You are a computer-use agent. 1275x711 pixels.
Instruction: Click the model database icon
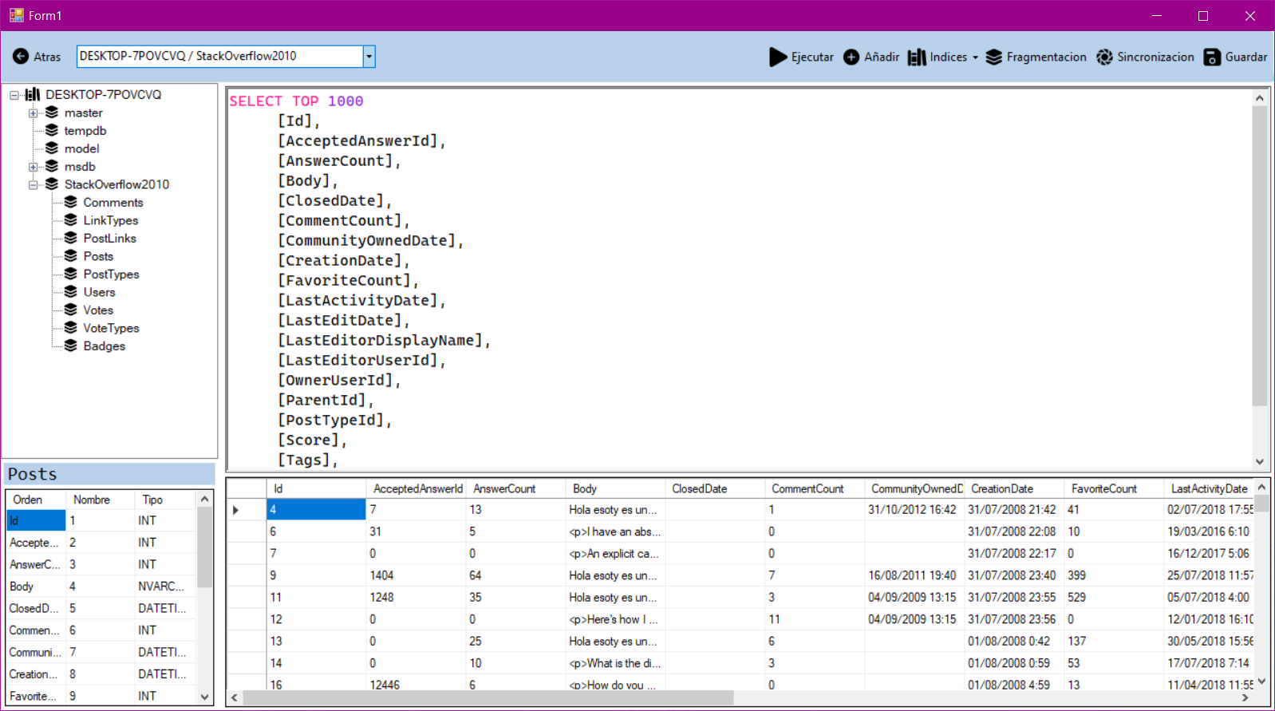(52, 148)
